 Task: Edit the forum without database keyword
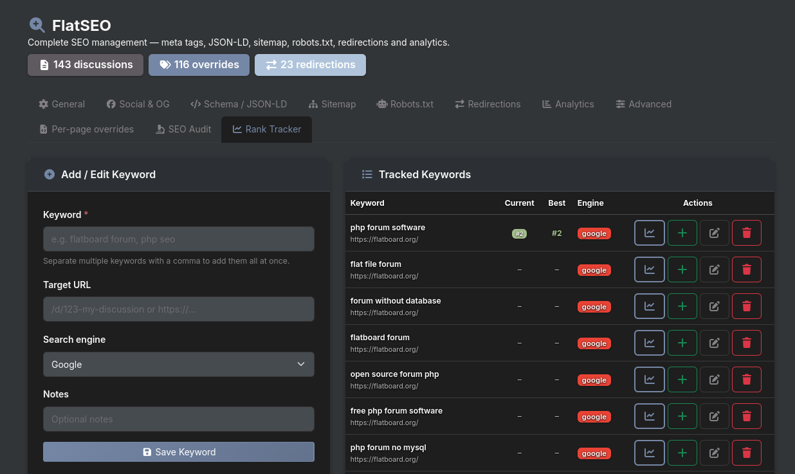point(714,306)
